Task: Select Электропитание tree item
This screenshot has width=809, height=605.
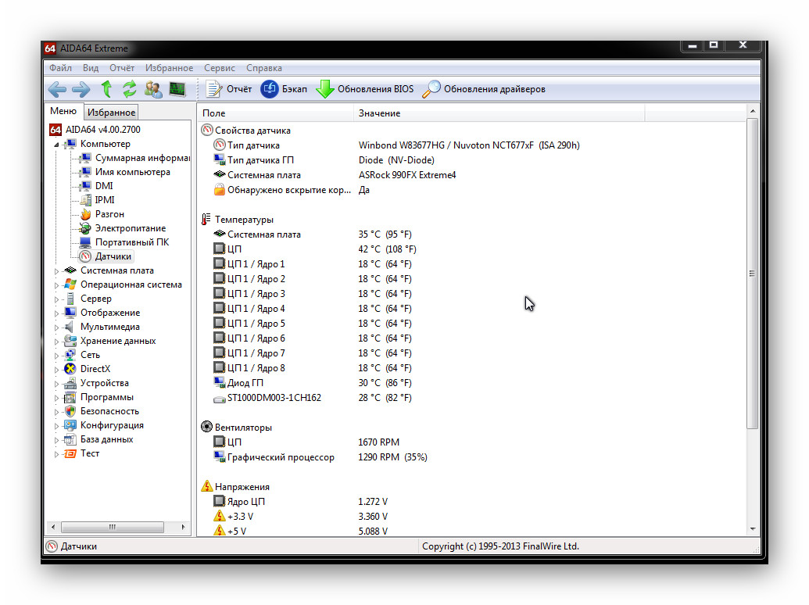Action: [123, 228]
